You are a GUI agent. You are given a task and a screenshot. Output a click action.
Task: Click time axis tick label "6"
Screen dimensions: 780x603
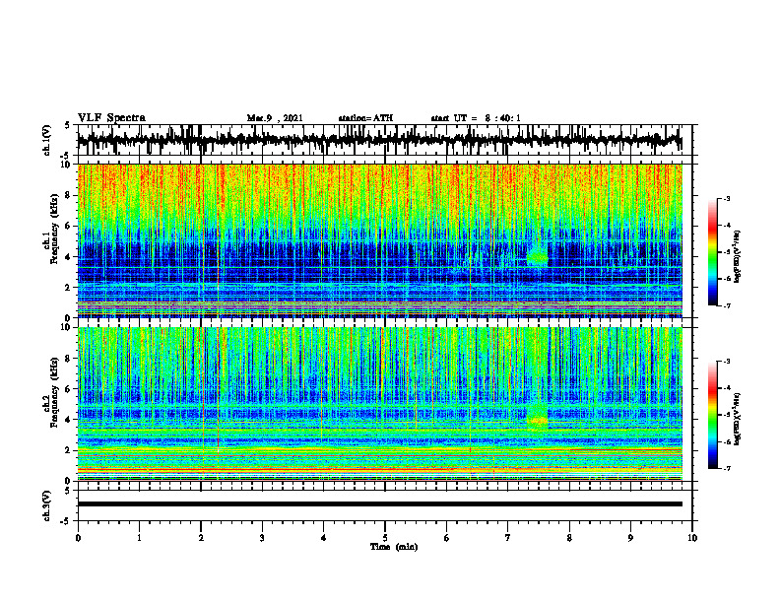coord(447,538)
